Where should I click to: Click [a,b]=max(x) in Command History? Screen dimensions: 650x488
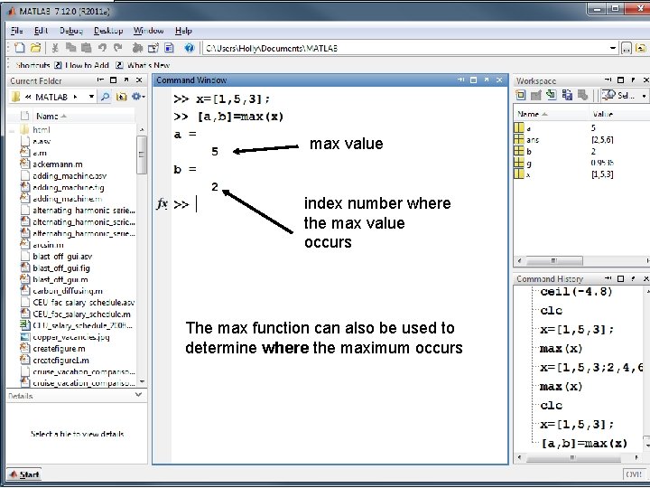584,444
